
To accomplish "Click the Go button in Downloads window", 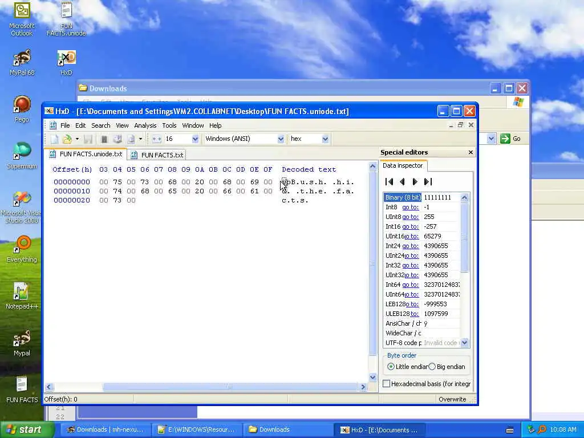I will tap(511, 139).
